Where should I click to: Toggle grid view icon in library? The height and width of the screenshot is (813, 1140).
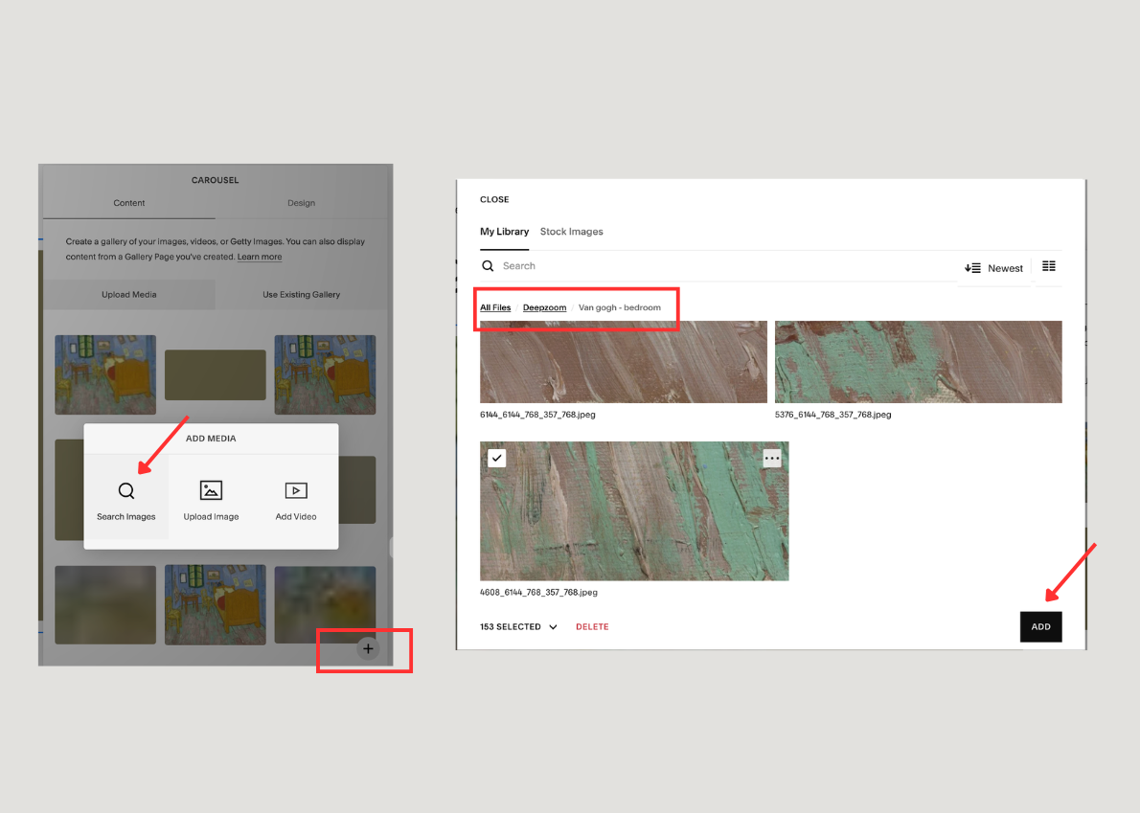tap(1048, 266)
